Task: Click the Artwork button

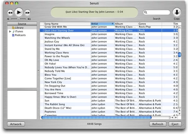Action: tap(16, 124)
